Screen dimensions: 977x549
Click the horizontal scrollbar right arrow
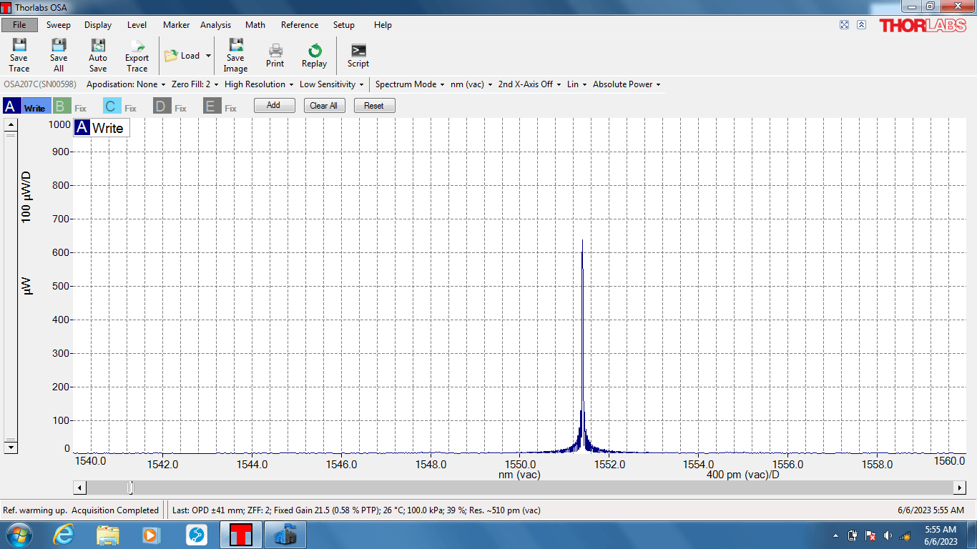960,488
